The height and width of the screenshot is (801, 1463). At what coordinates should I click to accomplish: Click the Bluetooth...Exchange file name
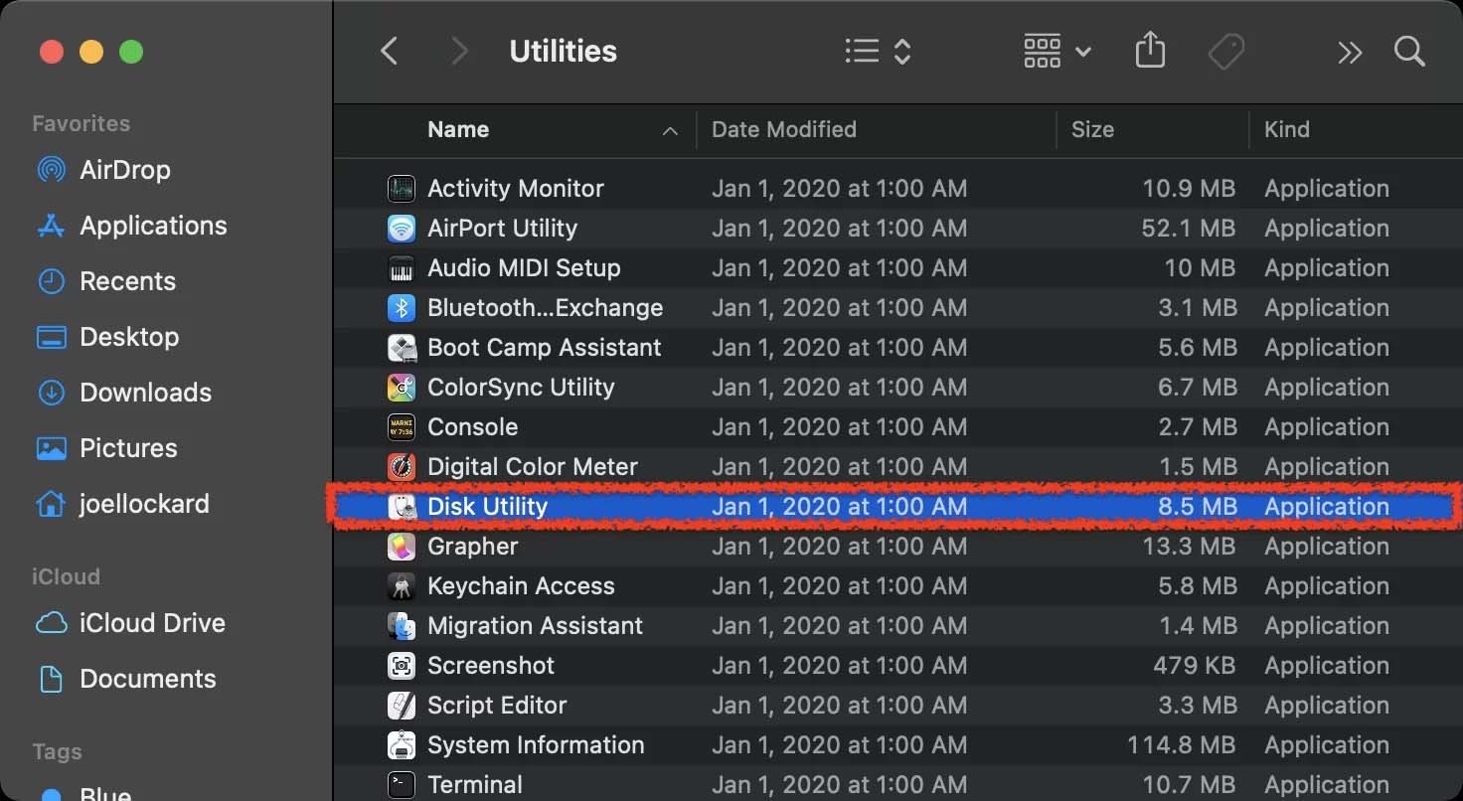(546, 307)
